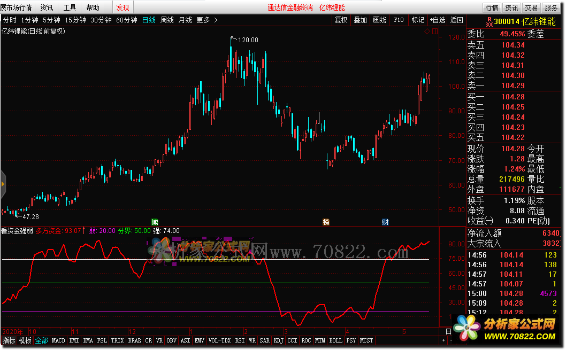Select the MCST indicator
Image resolution: width=566 pixels, height=350 pixels.
point(366,340)
